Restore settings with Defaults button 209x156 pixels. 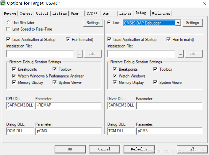coord(139,149)
